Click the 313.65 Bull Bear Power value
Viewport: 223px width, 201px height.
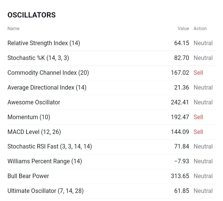pos(180,176)
